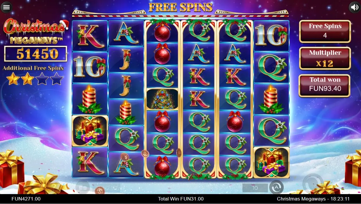Click the first gold Additional Free Spins star
This screenshot has height=204, width=361.
[x=13, y=79]
